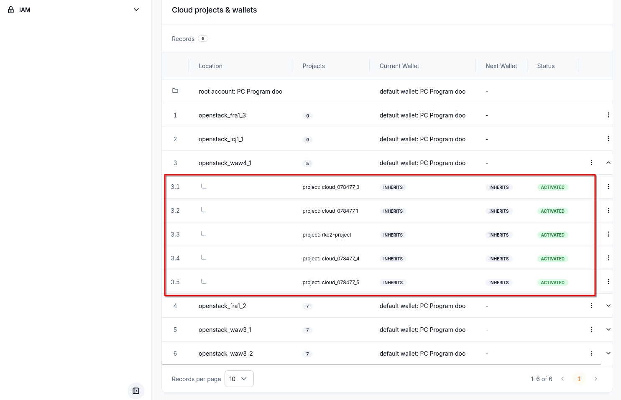Go to the next page arrow
This screenshot has width=621, height=400.
(596, 379)
